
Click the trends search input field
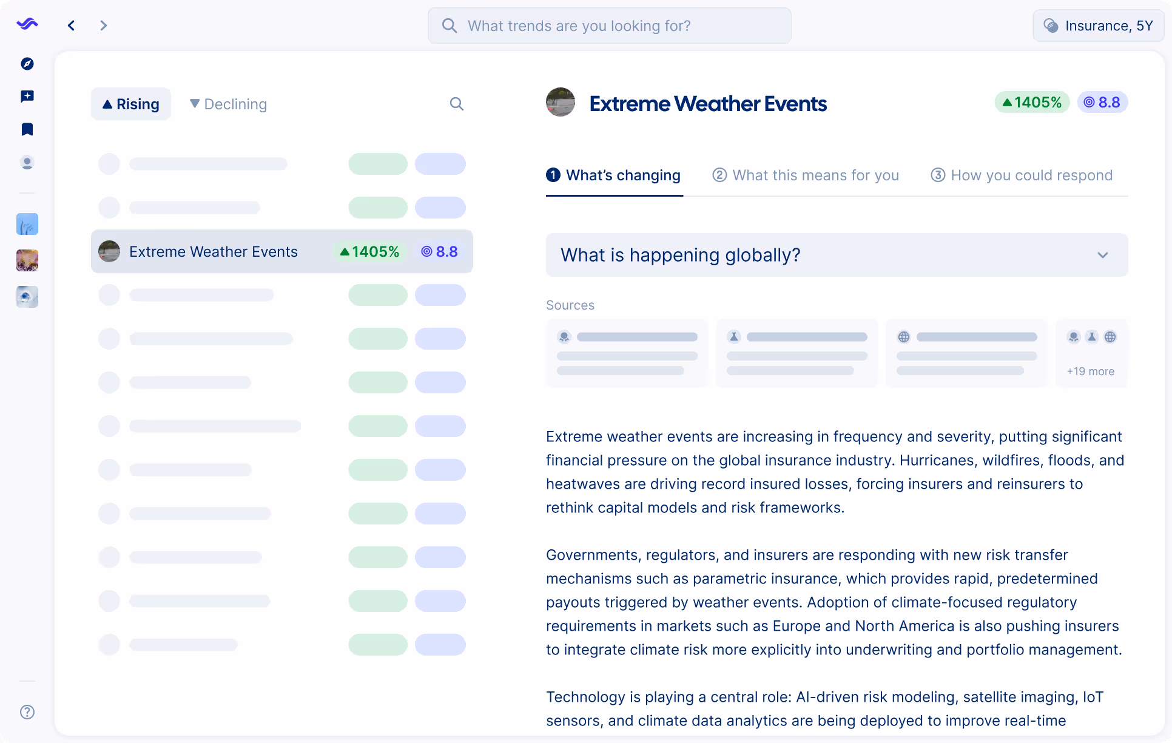[609, 25]
